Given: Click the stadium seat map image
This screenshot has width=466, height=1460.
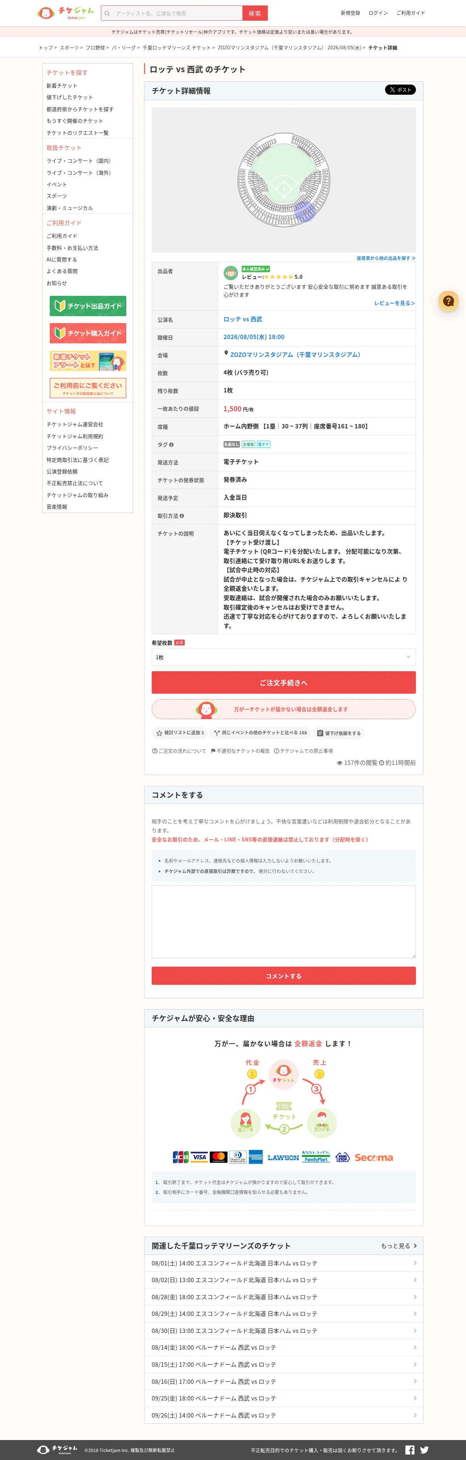Looking at the screenshot, I should tap(283, 180).
